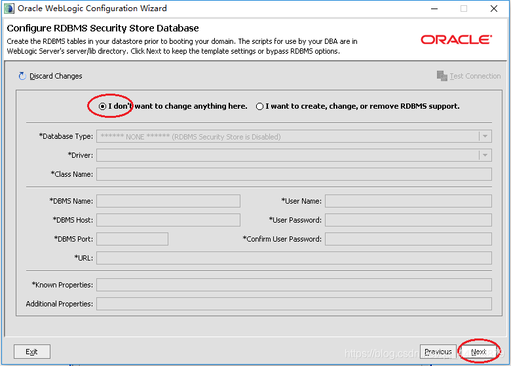Click the DBMS Port input field
This screenshot has height=366, width=511.
coord(132,239)
